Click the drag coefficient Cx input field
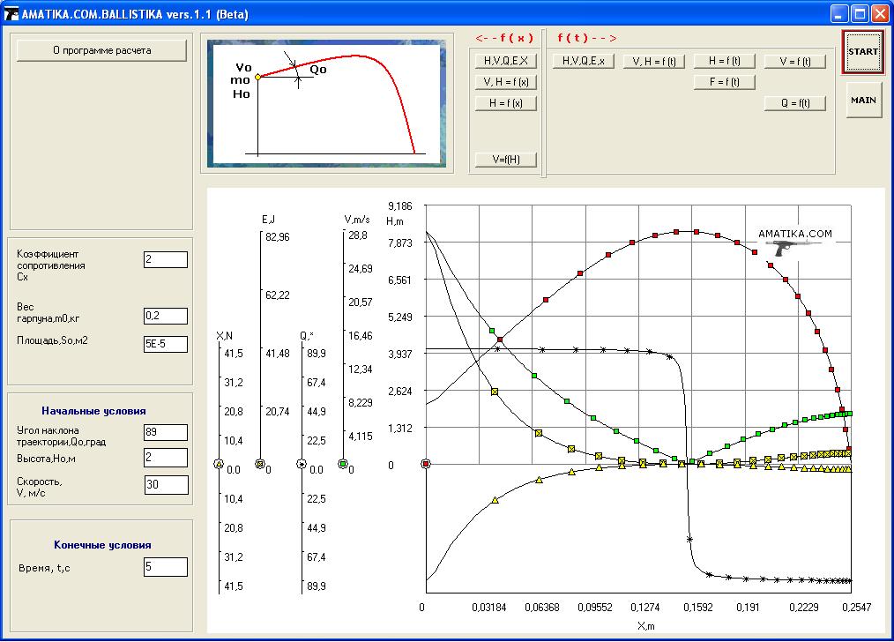Screen dimensions: 894x642 tap(165, 259)
